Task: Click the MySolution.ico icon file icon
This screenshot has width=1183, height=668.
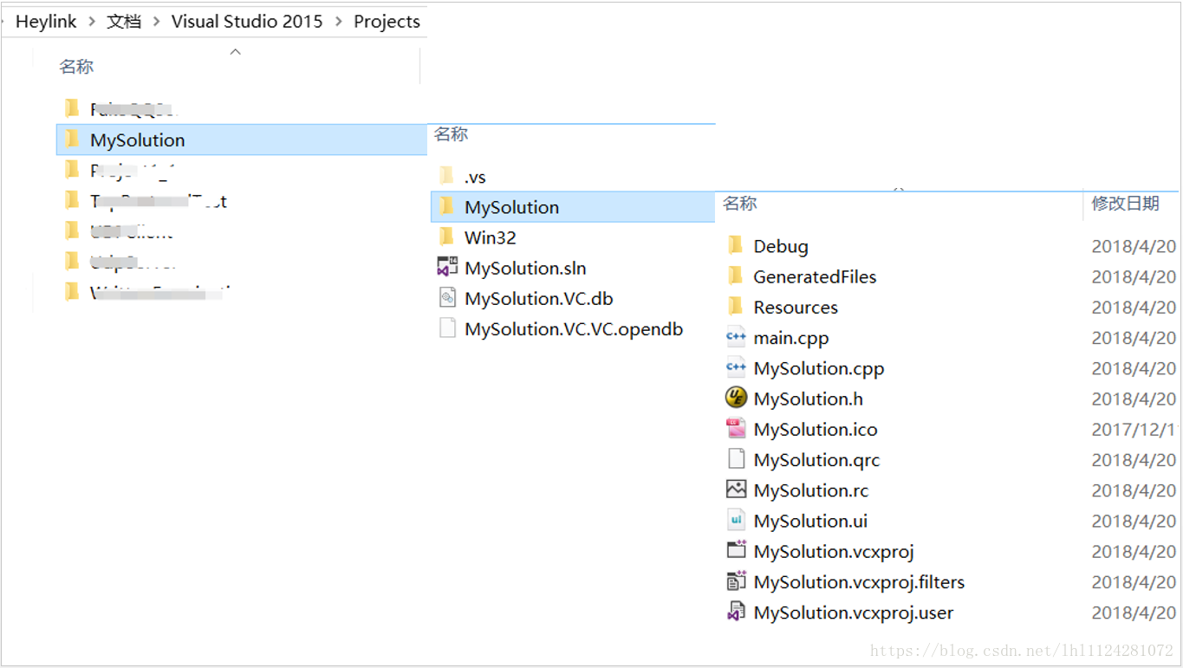Action: tap(736, 428)
